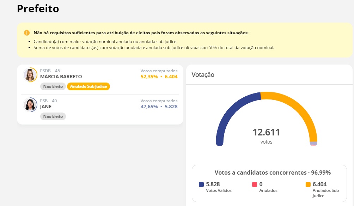Click Jane's Não Eleito badge
This screenshot has width=354, height=206.
[53, 116]
